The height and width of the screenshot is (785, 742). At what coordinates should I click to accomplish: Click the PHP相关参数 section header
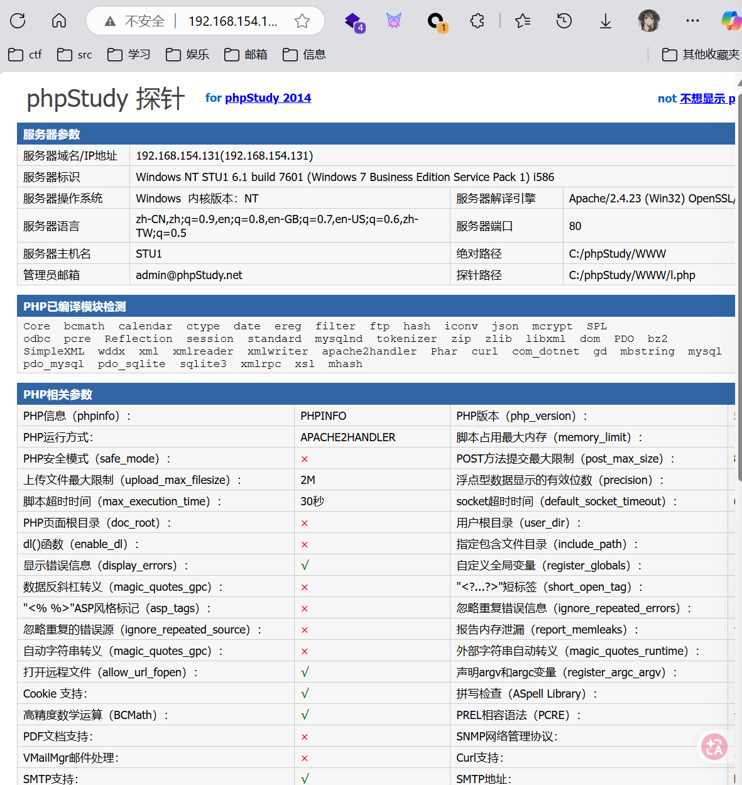click(376, 394)
